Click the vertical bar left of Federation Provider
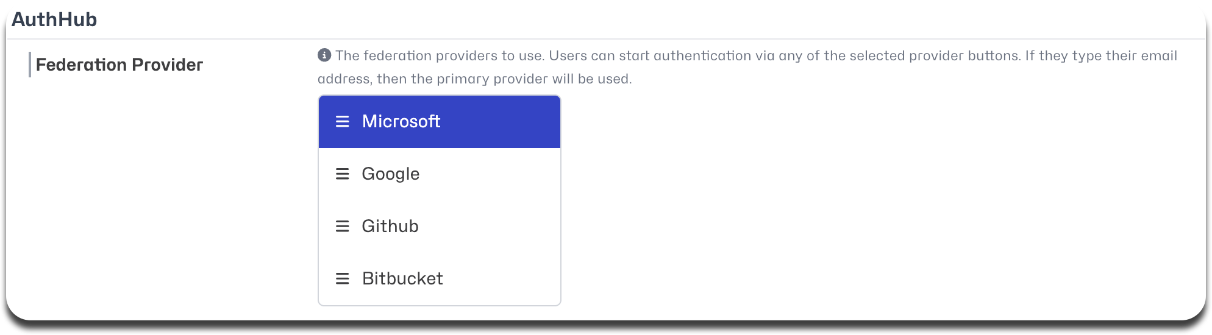 coord(30,65)
